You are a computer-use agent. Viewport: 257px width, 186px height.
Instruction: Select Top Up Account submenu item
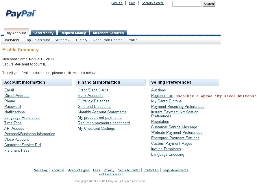[37, 40]
